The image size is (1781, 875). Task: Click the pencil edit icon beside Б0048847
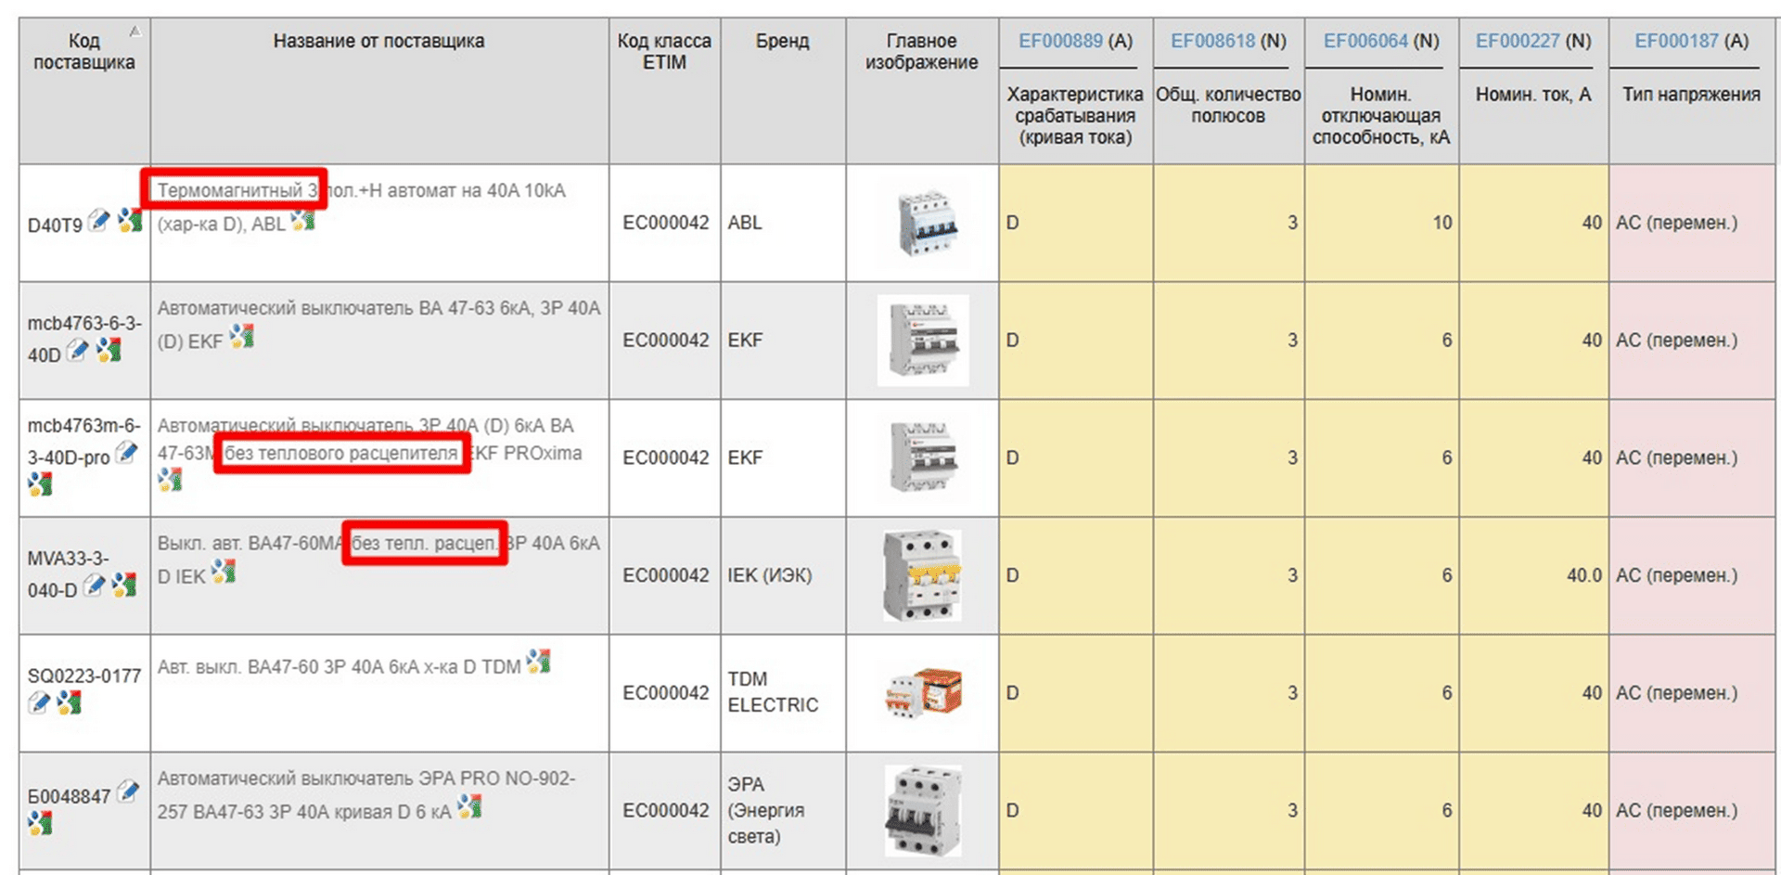click(128, 791)
